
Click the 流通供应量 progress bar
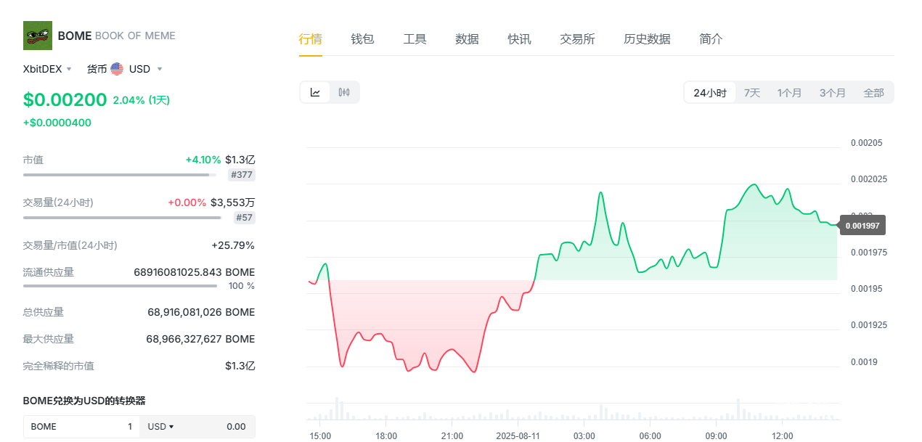point(120,286)
